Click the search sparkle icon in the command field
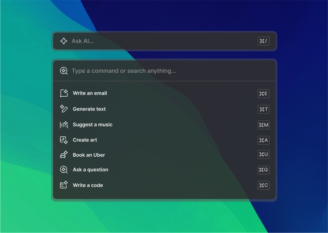 coord(64,70)
